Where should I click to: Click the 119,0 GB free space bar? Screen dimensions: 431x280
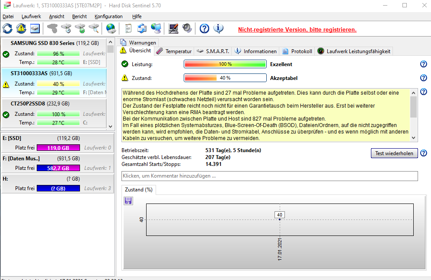click(x=58, y=147)
